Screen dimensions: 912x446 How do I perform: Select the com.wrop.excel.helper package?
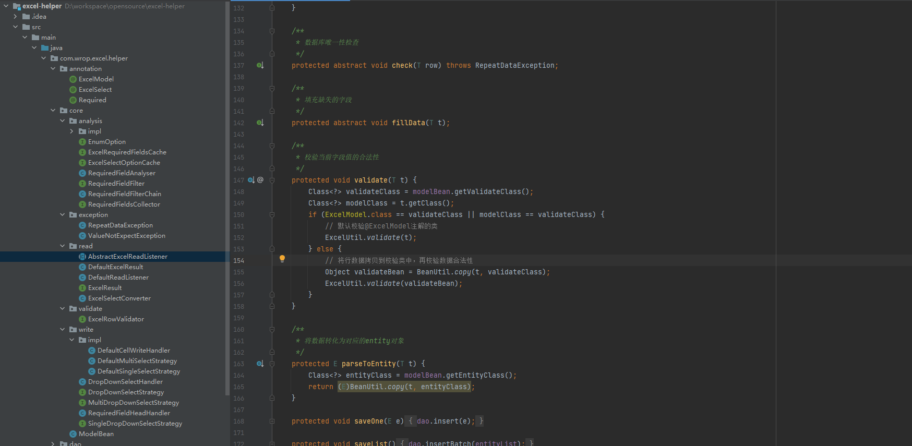click(x=94, y=58)
